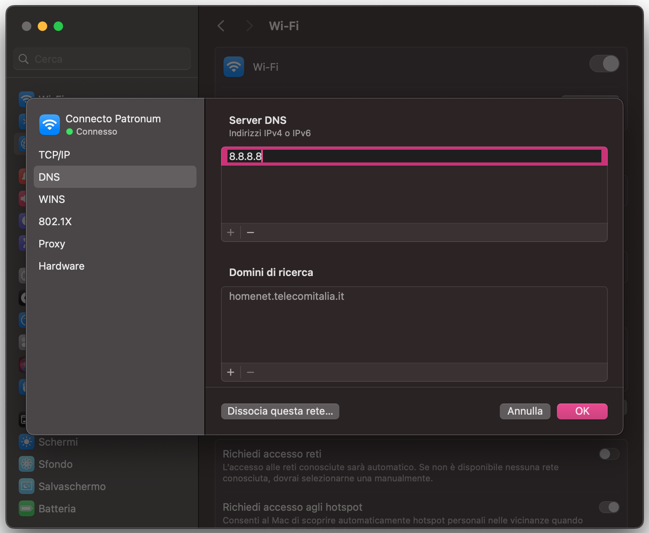Open the Proxy settings tab
Screen dimensions: 649x533
52,244
